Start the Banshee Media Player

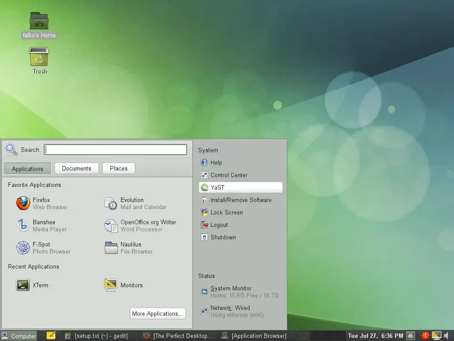click(41, 226)
